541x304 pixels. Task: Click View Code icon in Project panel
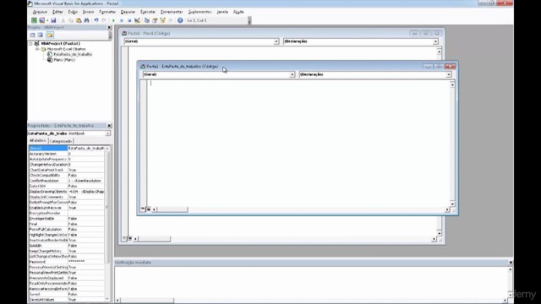[32, 35]
